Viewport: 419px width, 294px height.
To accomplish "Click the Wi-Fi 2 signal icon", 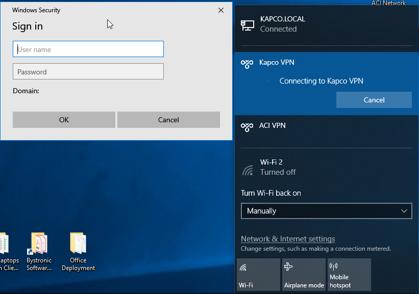I will pos(248,170).
